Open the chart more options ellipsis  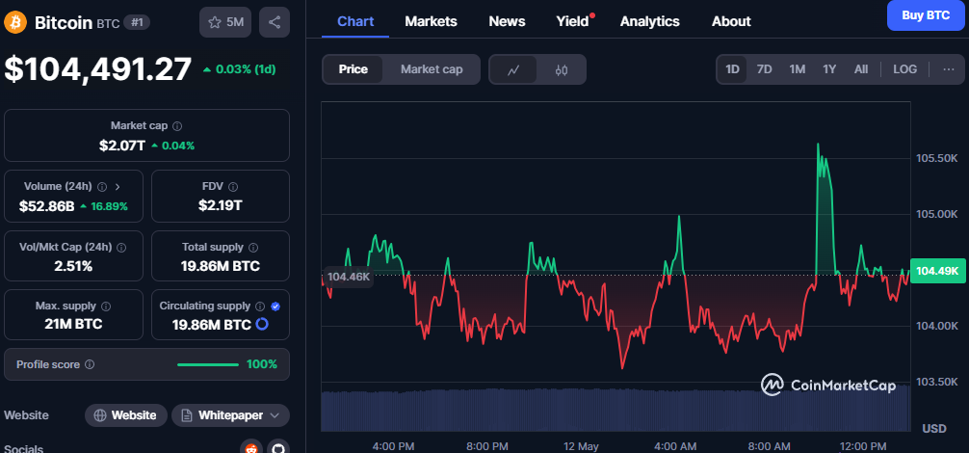point(949,69)
